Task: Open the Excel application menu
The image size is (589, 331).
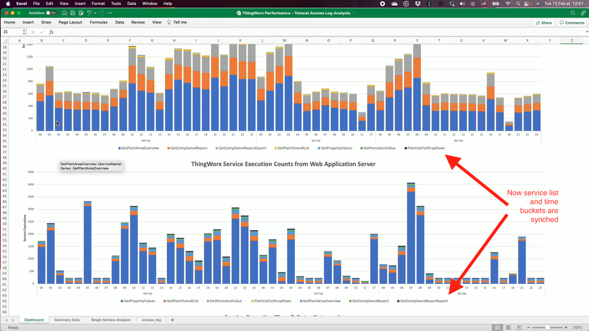Action: click(21, 4)
